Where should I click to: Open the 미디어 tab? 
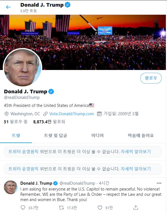click(x=98, y=136)
